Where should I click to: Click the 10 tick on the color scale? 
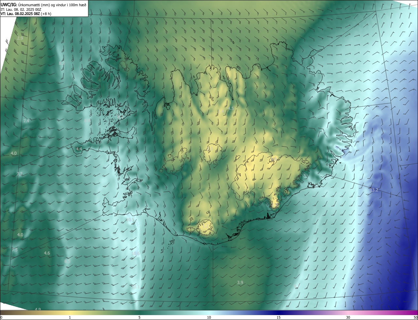209,317
